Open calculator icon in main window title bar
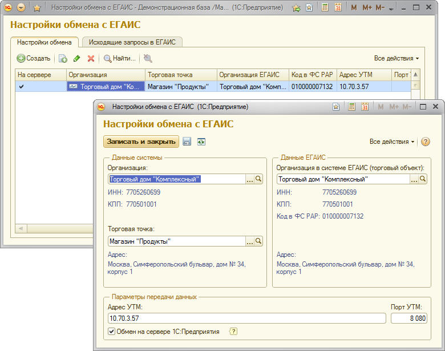Viewport: 445px width, 351px height. pyautogui.click(x=325, y=7)
